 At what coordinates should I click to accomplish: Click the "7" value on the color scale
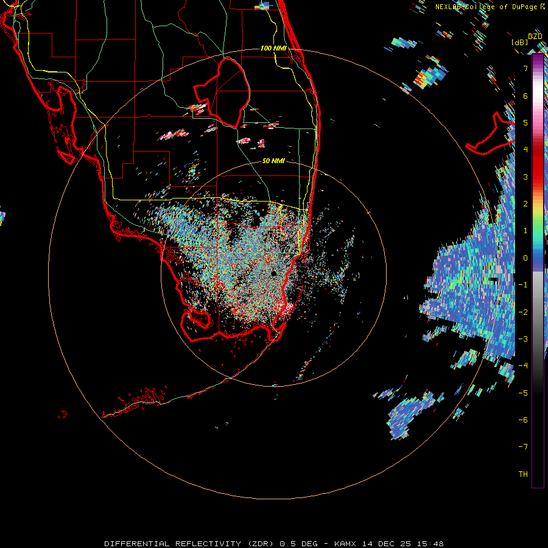525,68
